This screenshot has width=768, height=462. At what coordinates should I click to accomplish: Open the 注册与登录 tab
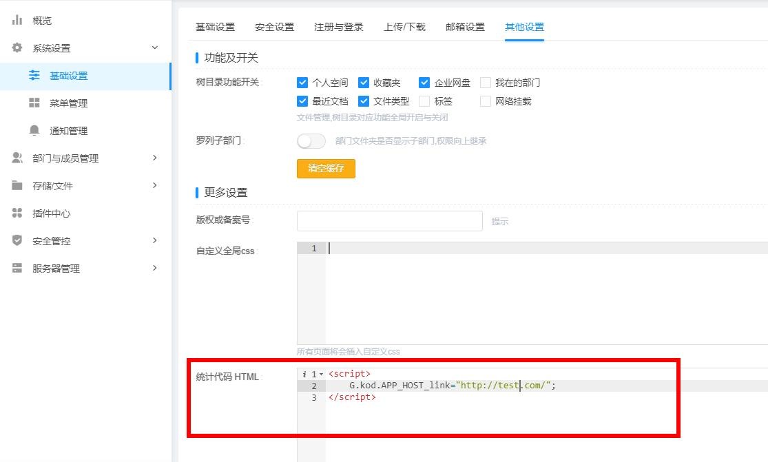pos(338,27)
